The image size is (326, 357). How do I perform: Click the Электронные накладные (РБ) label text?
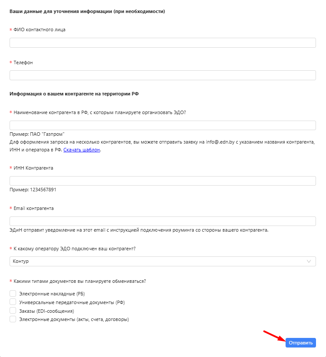[x=52, y=294]
